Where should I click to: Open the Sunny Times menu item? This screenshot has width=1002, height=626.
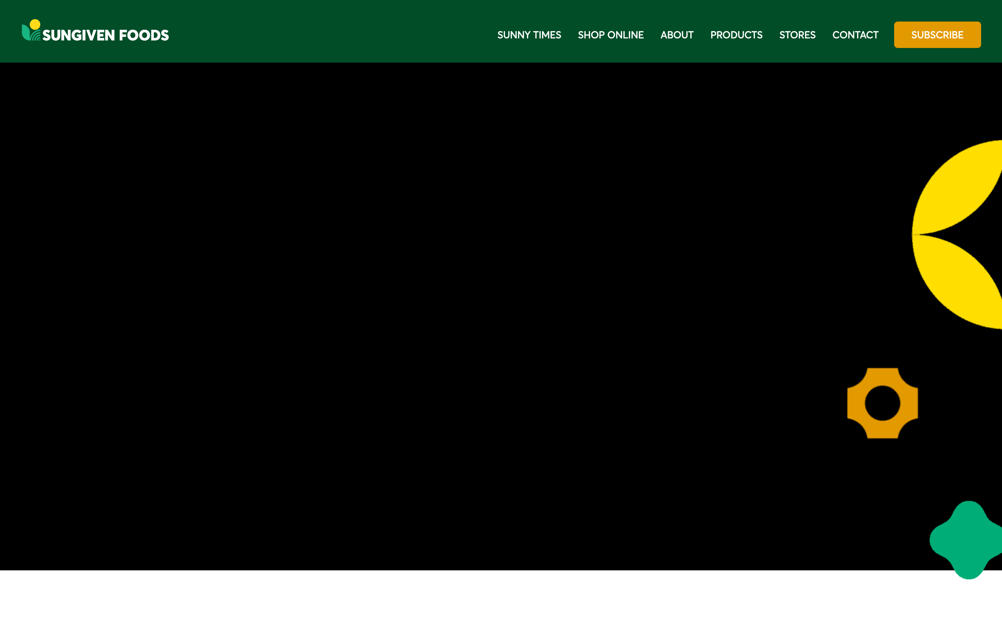click(x=529, y=35)
